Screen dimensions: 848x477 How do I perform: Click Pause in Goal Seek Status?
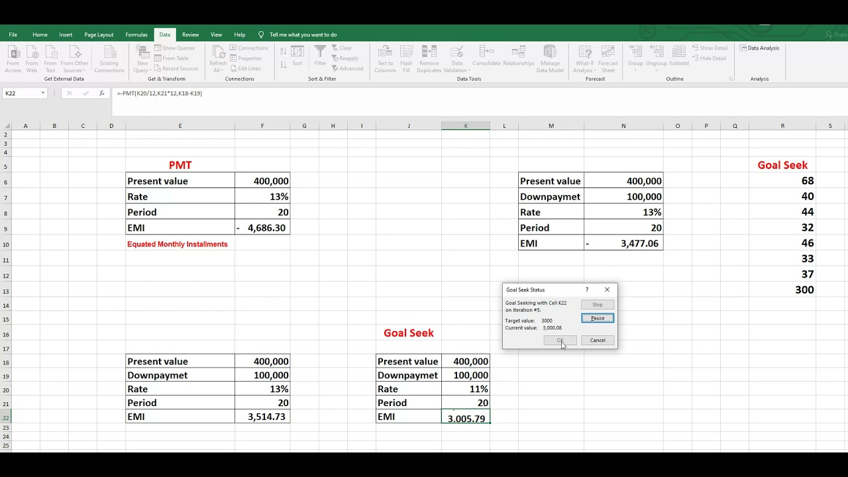point(598,318)
